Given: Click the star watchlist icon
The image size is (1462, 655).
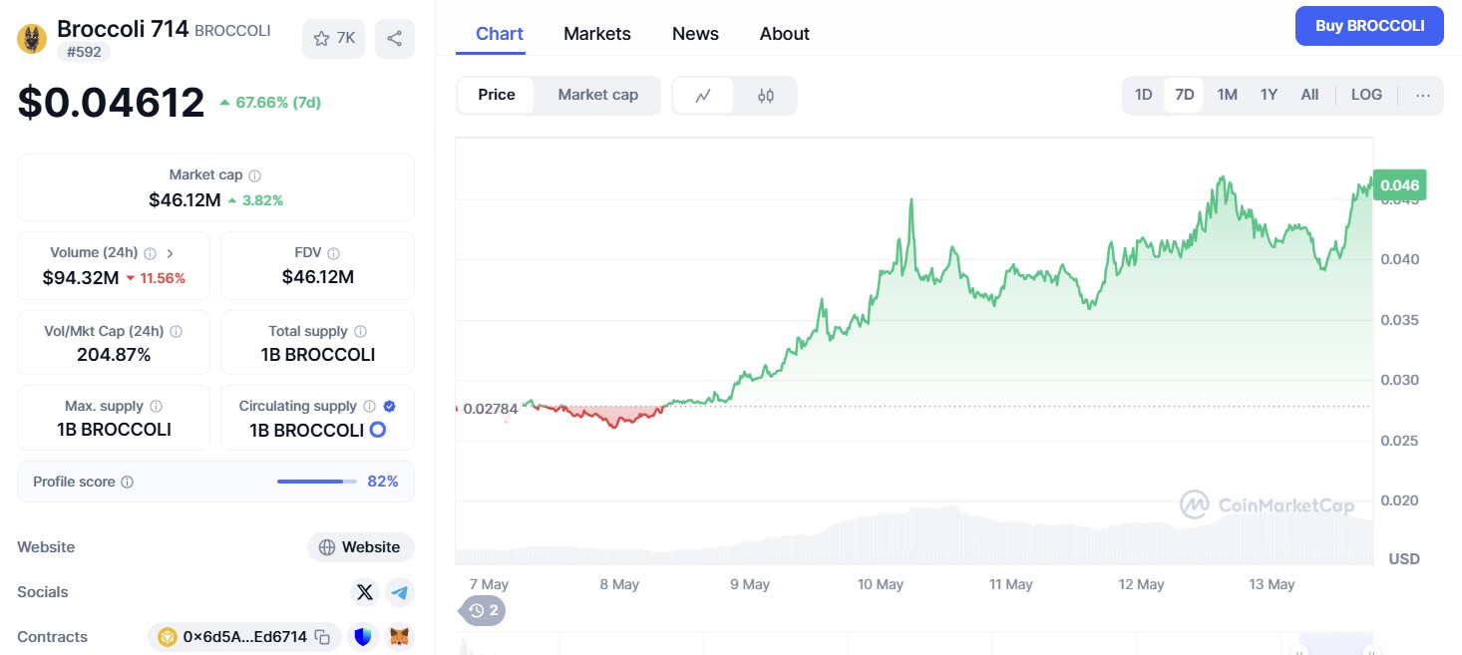Looking at the screenshot, I should point(322,39).
